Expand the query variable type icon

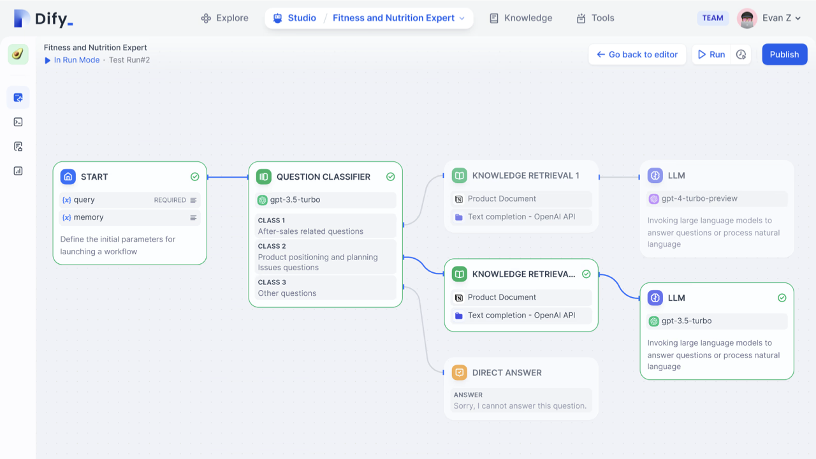193,200
